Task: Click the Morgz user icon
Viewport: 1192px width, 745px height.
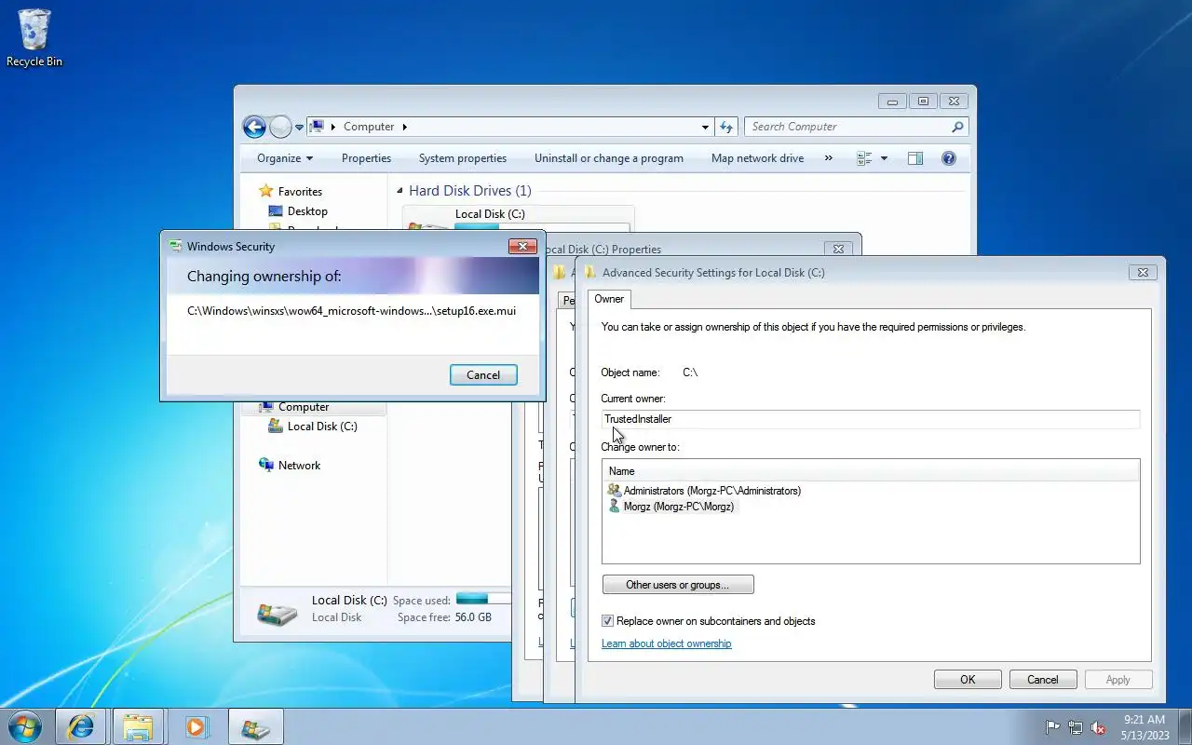Action: pyautogui.click(x=614, y=507)
